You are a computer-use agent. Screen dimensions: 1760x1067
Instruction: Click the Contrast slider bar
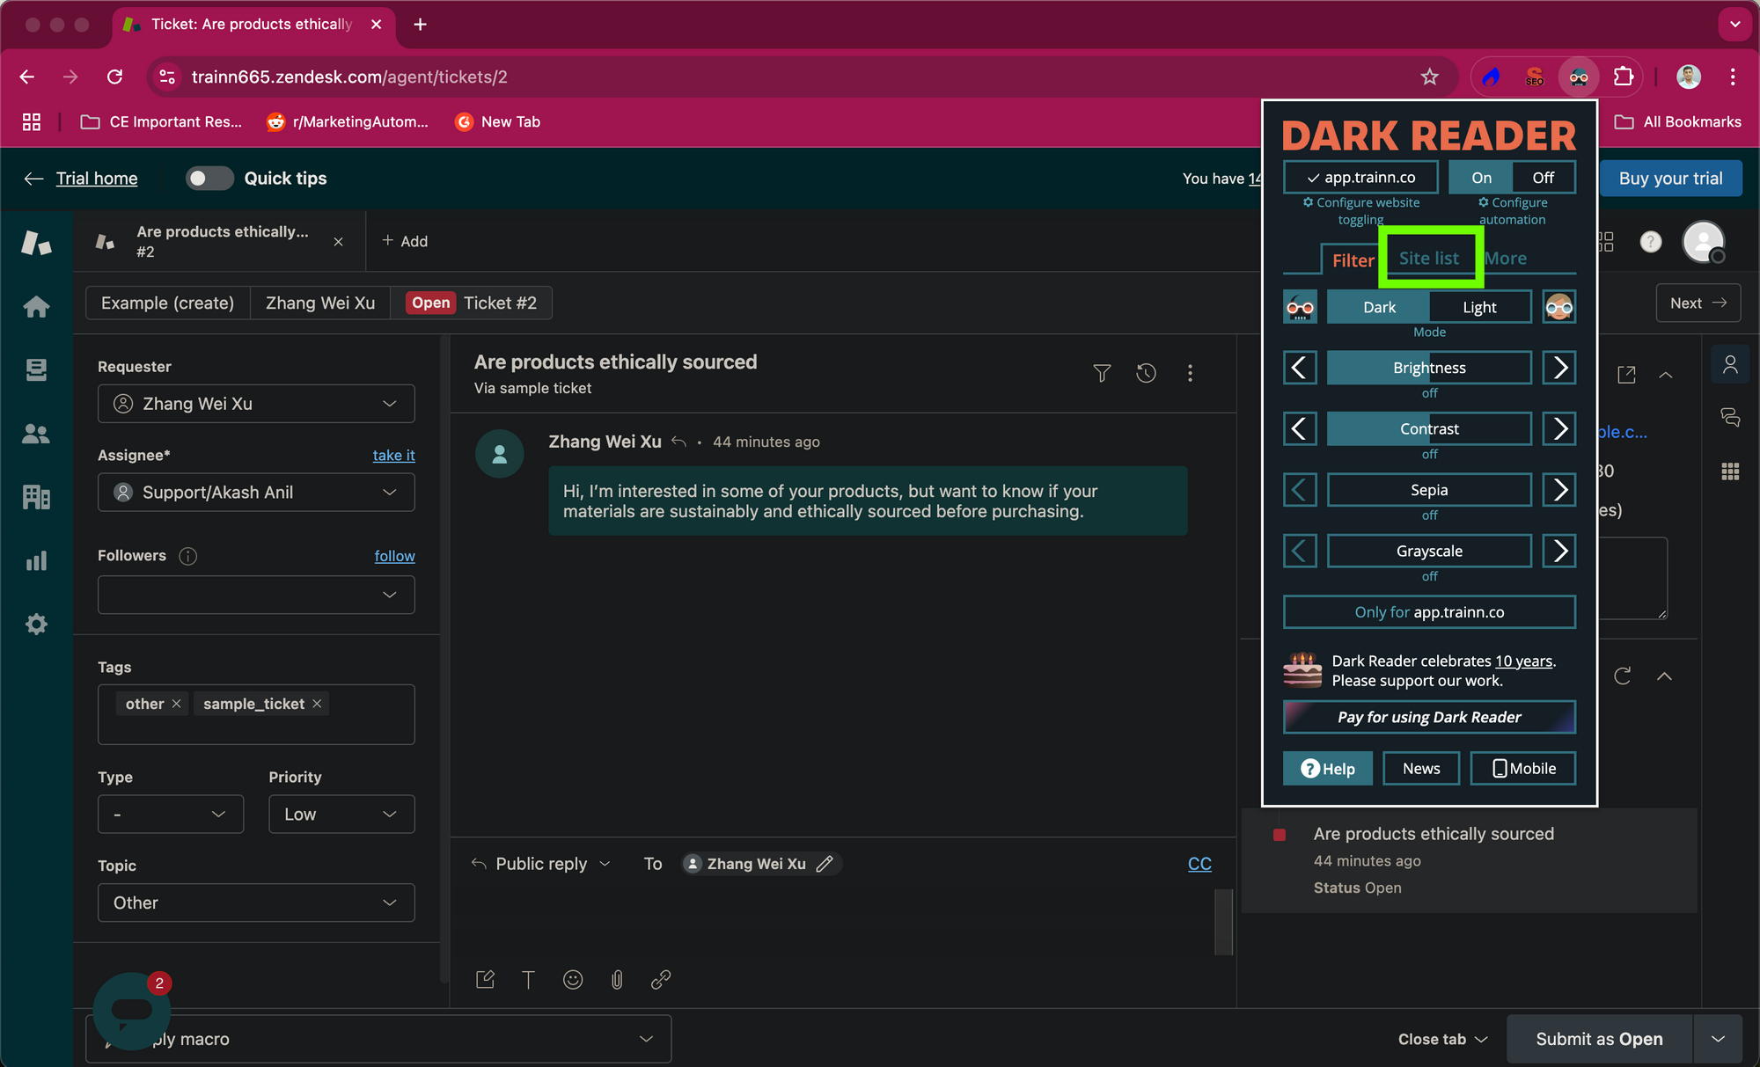(x=1429, y=428)
